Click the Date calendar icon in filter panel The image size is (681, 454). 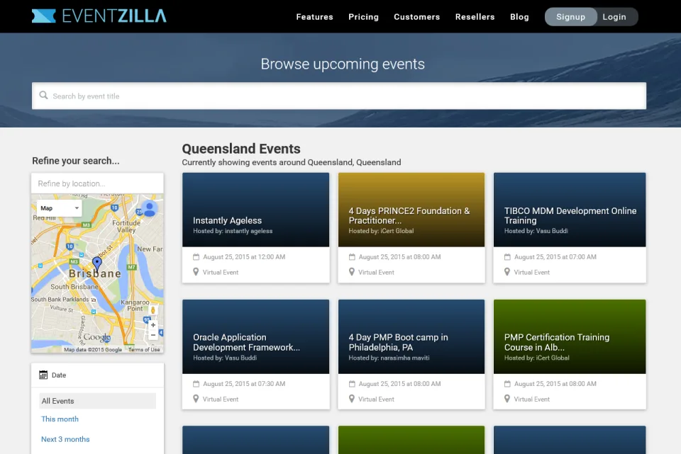point(43,375)
